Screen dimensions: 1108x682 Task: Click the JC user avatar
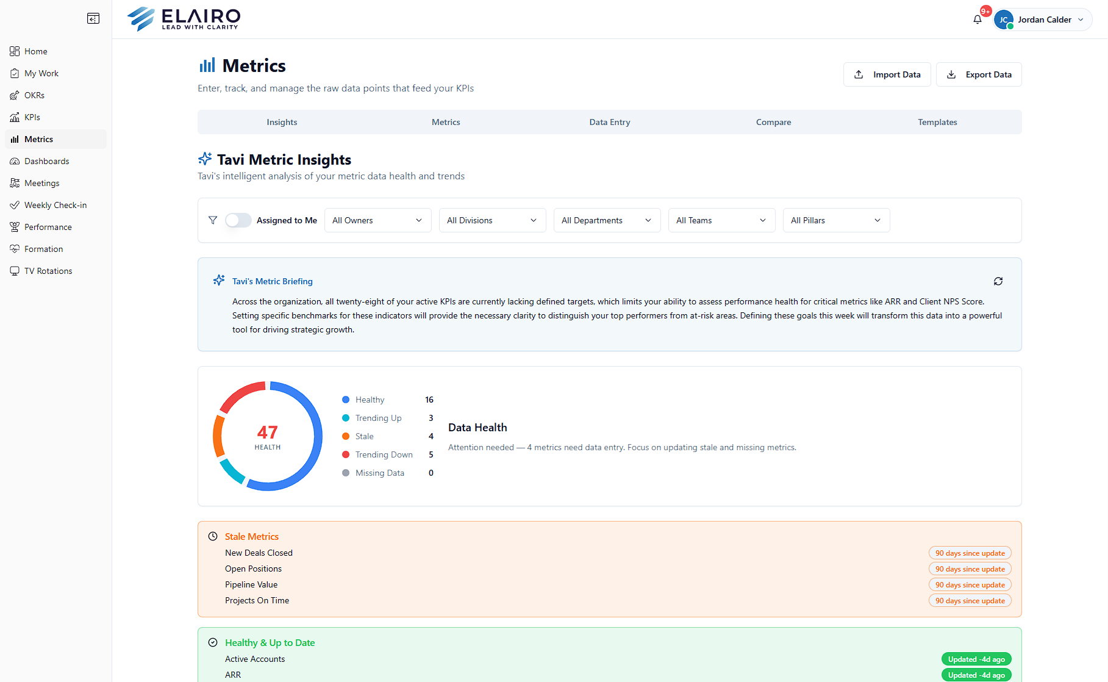pyautogui.click(x=1004, y=20)
